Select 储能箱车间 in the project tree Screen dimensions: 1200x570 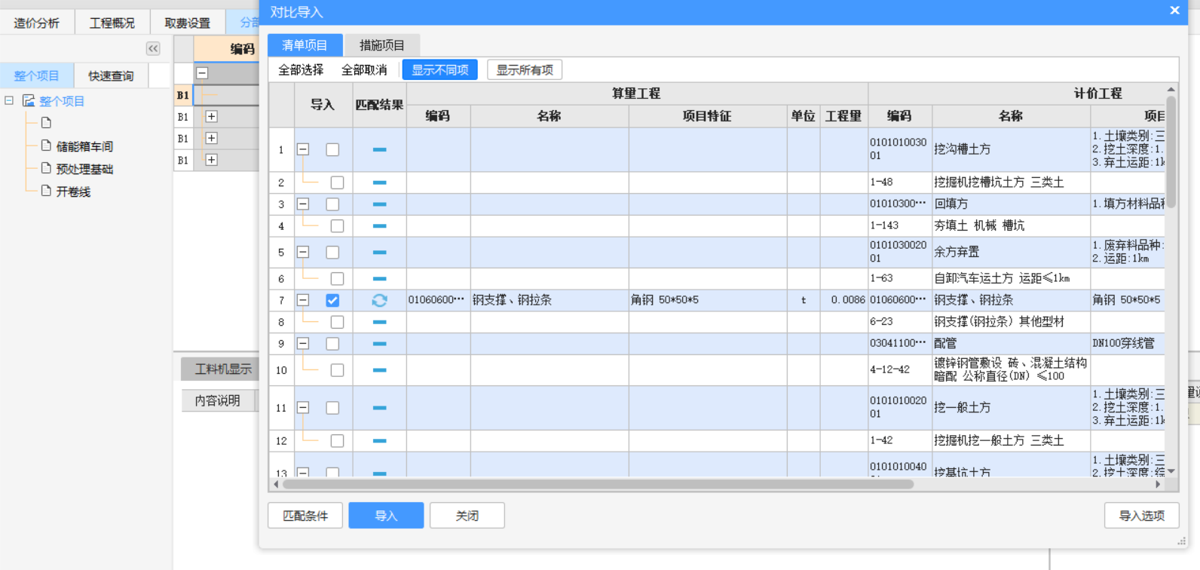pyautogui.click(x=84, y=146)
